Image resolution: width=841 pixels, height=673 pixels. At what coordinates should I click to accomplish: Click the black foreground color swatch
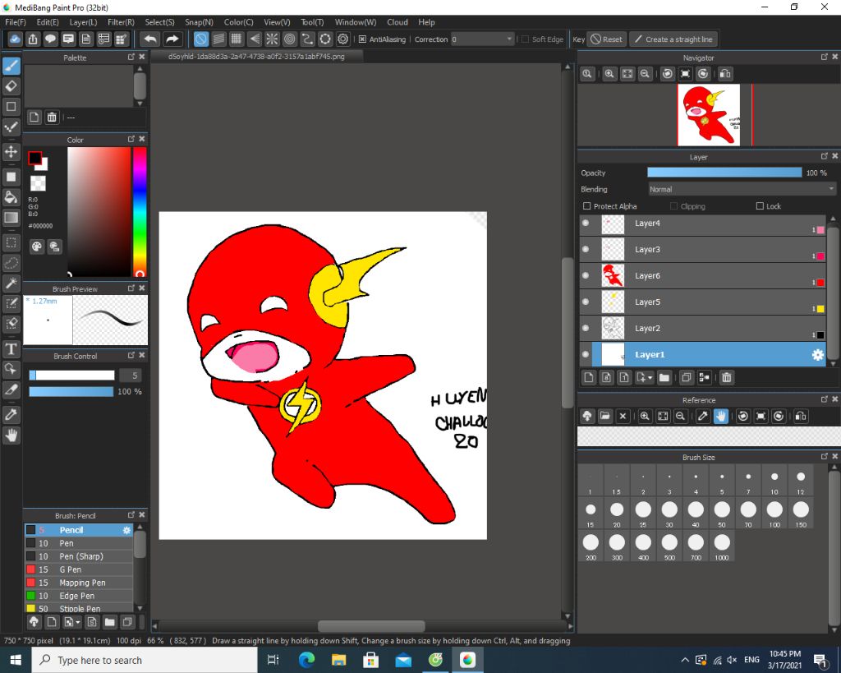34,158
